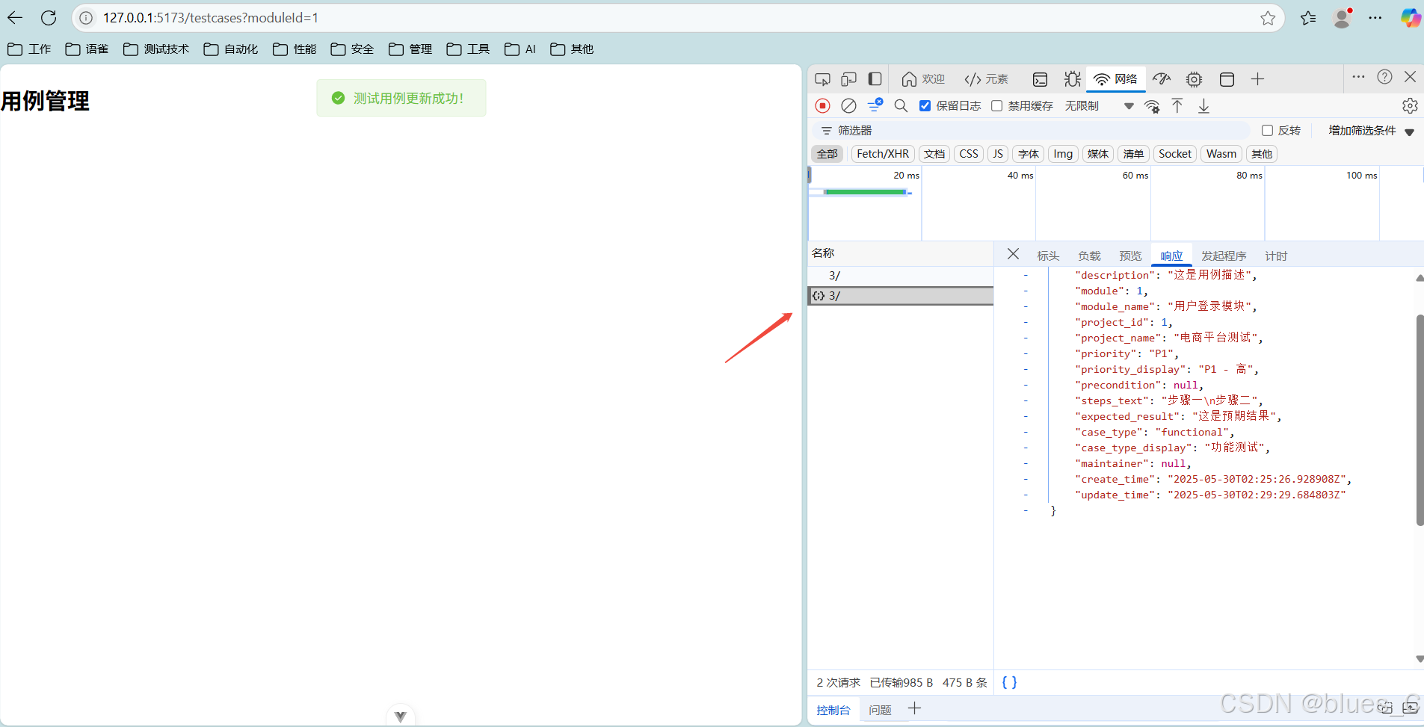The width and height of the screenshot is (1424, 727).
Task: Clear the network log
Action: [848, 106]
